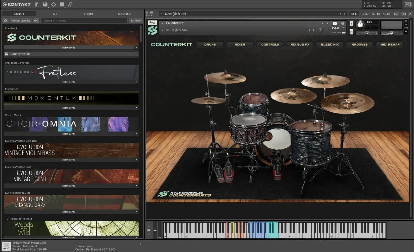
Task: Open the Kyle's Mix snapshot dropdown
Action: click(x=162, y=30)
